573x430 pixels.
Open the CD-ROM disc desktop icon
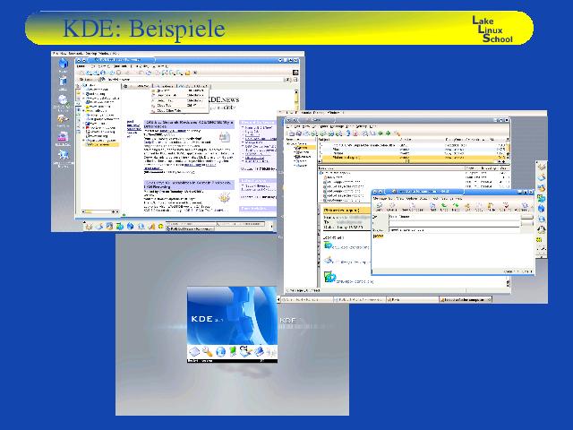pos(63,100)
